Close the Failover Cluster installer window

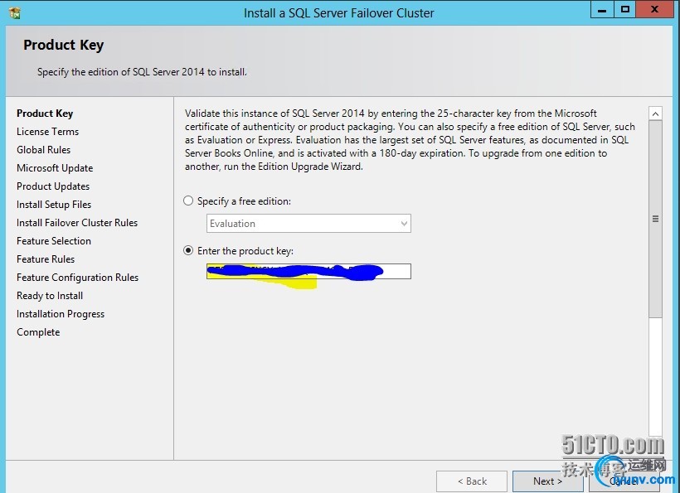[x=654, y=10]
